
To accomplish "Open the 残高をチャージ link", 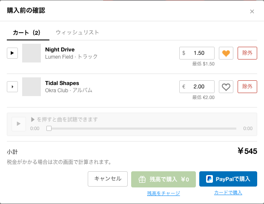I will click(x=164, y=193).
